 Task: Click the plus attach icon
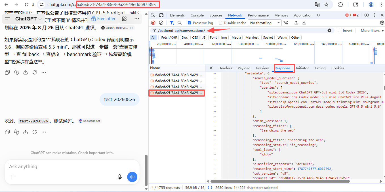coord(12,177)
